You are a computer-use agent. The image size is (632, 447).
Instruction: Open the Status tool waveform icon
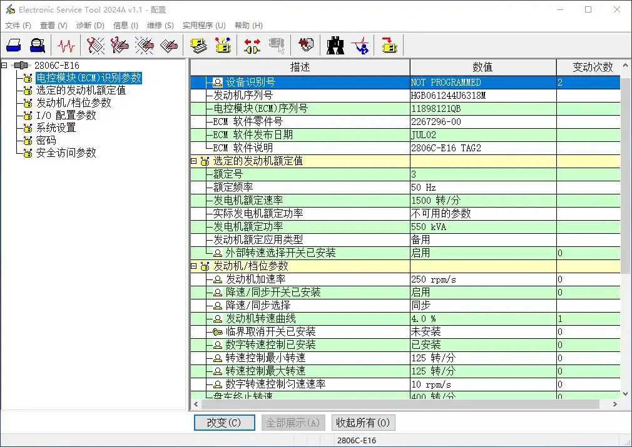coord(66,45)
